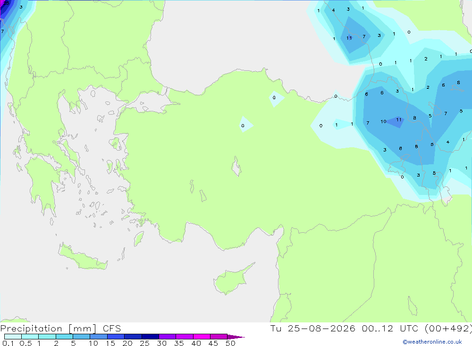Click the legend swatch between 0.1 and 0.5
The image size is (472, 346).
pos(13,337)
